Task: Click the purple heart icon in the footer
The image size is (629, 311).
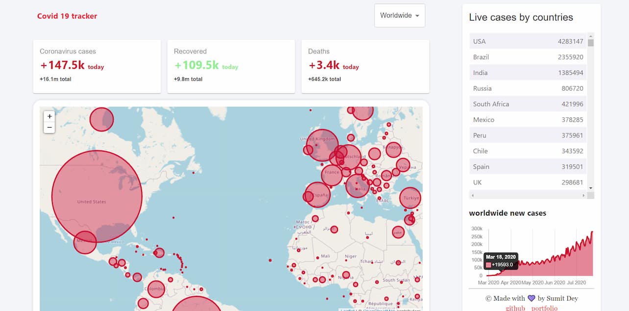Action: 531,298
